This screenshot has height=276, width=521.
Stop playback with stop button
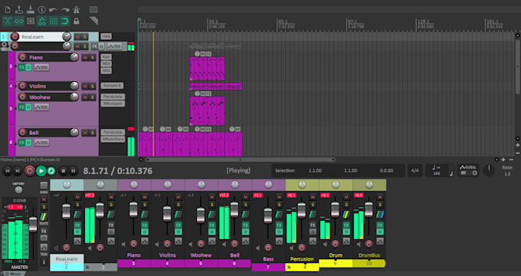(x=63, y=171)
